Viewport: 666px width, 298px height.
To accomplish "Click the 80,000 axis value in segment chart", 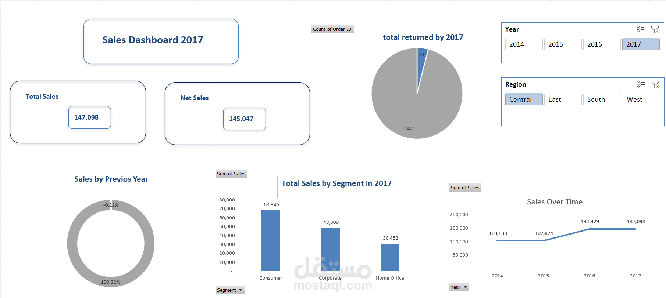I will pyautogui.click(x=227, y=200).
